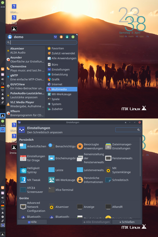
Task: Open Xfburn burning program
Action: pos(26,113)
